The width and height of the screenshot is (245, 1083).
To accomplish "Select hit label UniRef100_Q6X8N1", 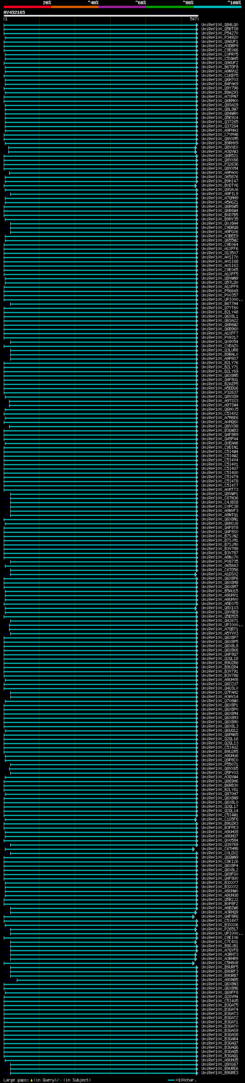I will tap(219, 519).
